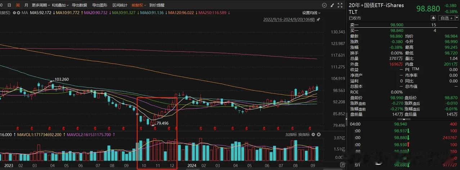Click MA20:90.732 value label

96,13
